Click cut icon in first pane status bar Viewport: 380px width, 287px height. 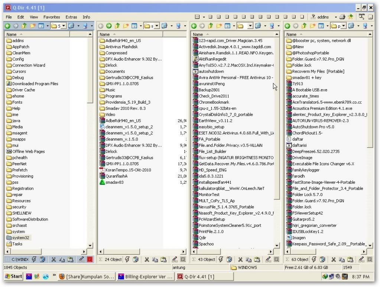point(53,260)
